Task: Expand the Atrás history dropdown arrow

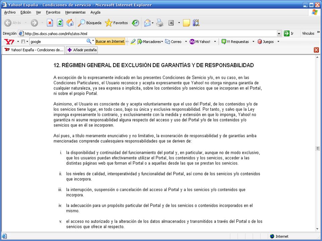Action: (26, 23)
